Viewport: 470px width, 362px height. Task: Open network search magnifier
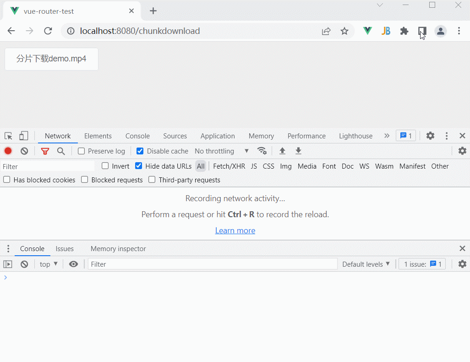coord(61,151)
